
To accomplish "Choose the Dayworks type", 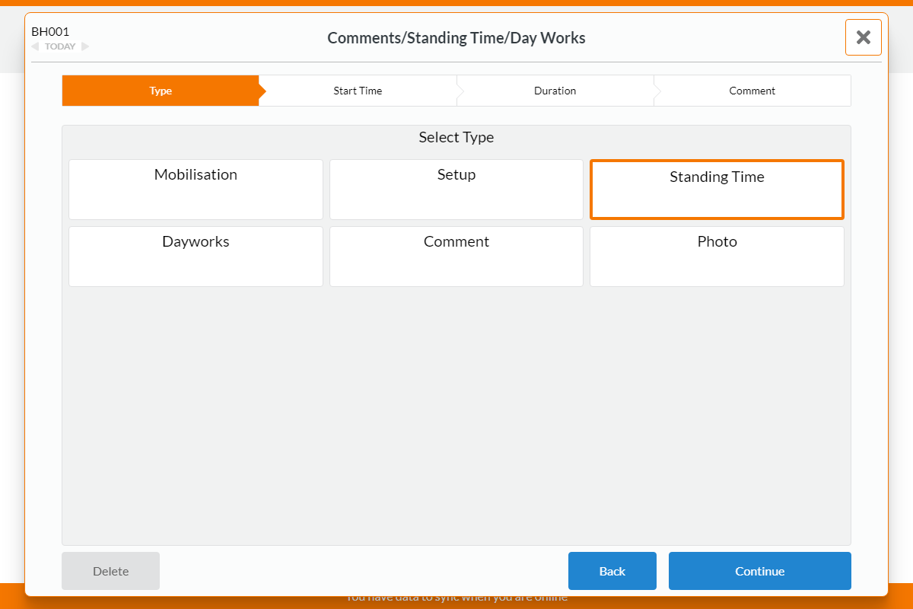I will 196,257.
